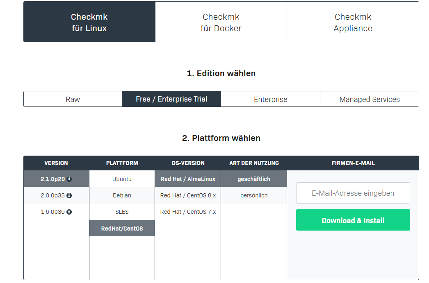Choose Ubuntu as the platform
The width and height of the screenshot is (429, 283).
122,179
